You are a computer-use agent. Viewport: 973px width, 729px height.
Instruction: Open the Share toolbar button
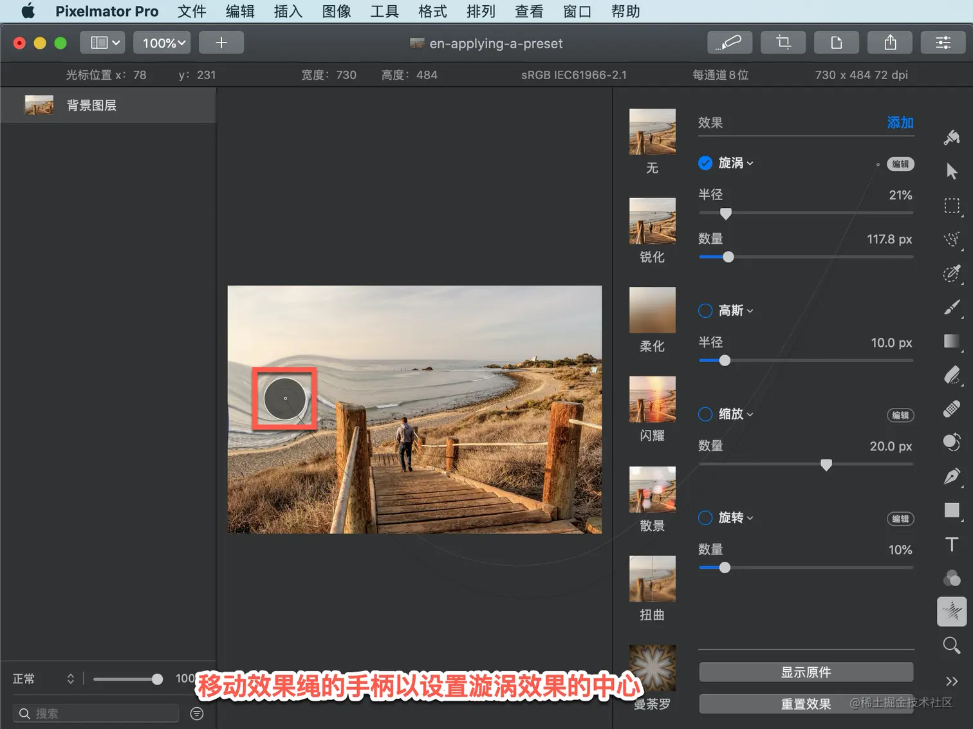[x=890, y=42]
